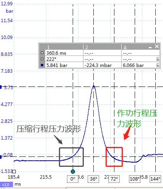Image resolution: width=163 pixels, height=189 pixels.
Task: Click the 0° phase marker label
Action: [x=73, y=179]
